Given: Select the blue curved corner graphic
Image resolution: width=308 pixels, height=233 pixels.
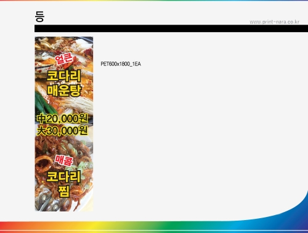Looking at the screenshot, I should coord(296,208).
